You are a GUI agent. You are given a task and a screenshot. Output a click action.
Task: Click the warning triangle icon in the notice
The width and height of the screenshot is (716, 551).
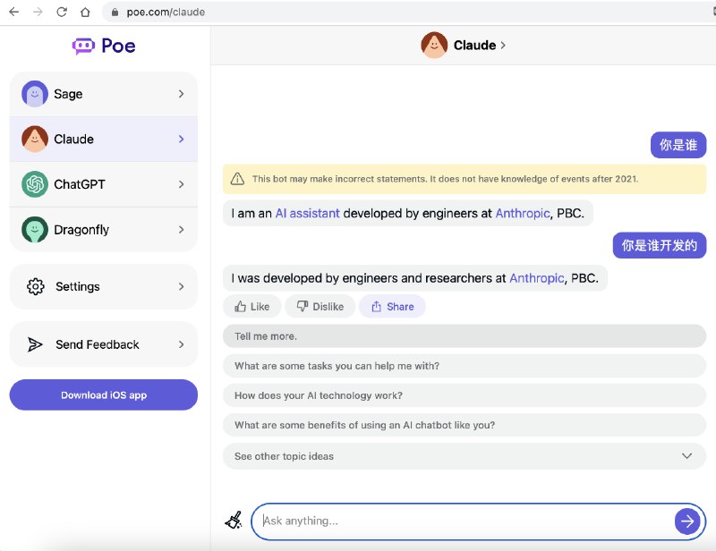pyautogui.click(x=237, y=179)
